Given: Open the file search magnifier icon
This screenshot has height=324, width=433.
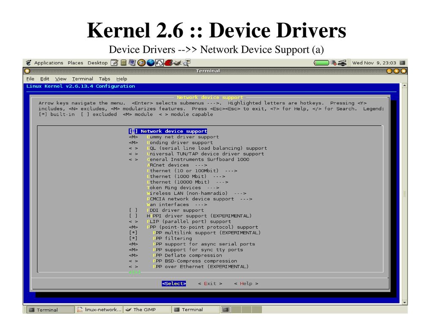Looking at the screenshot, I should 186,63.
